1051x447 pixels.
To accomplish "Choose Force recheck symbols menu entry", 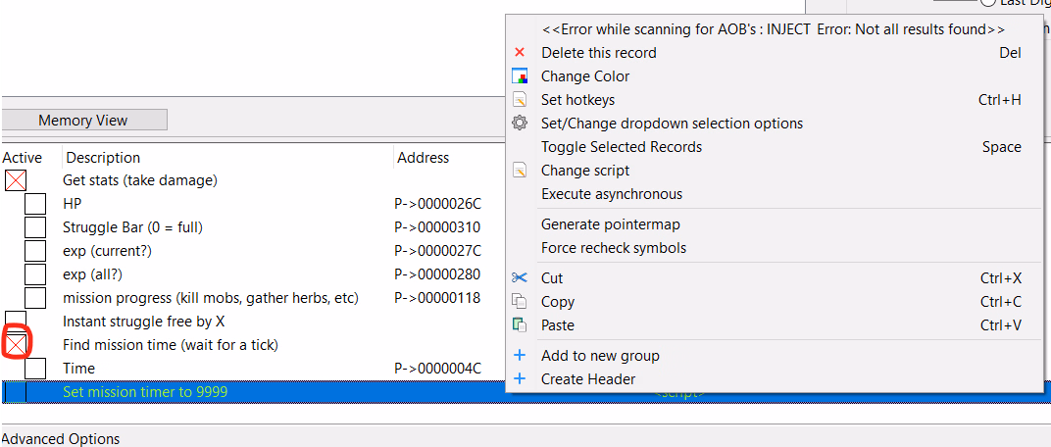I will 614,248.
